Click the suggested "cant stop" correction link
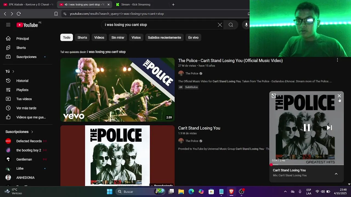 [106, 52]
